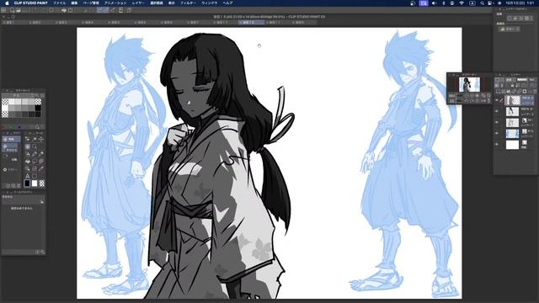
Task: Click zoom out icon in Navigator panel
Action: tap(467, 96)
